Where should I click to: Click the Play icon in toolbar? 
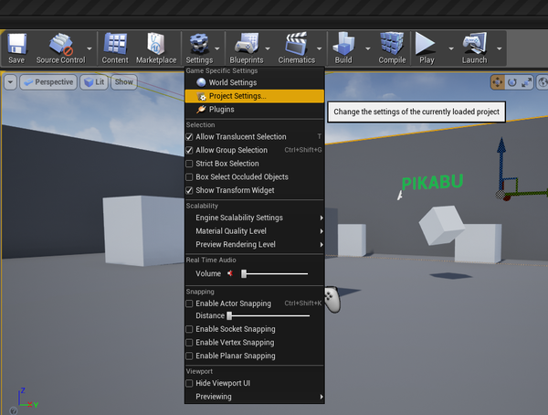point(426,48)
